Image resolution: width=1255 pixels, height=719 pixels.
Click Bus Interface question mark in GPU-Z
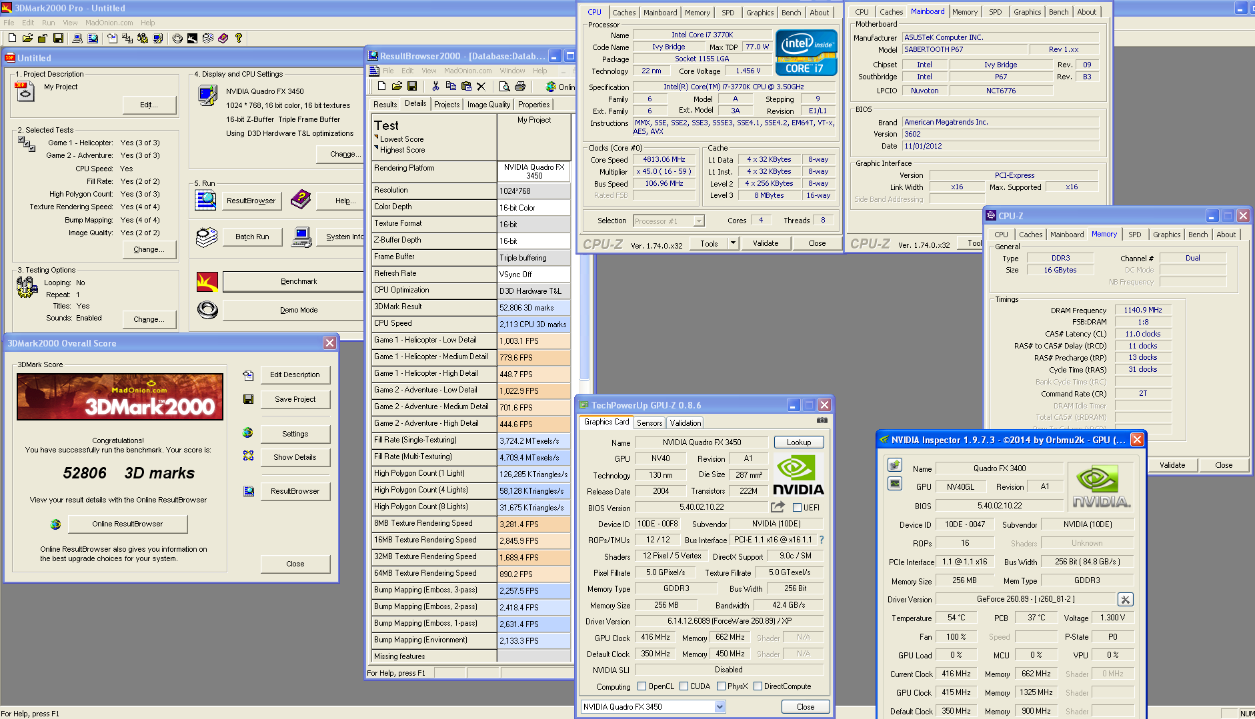[822, 540]
